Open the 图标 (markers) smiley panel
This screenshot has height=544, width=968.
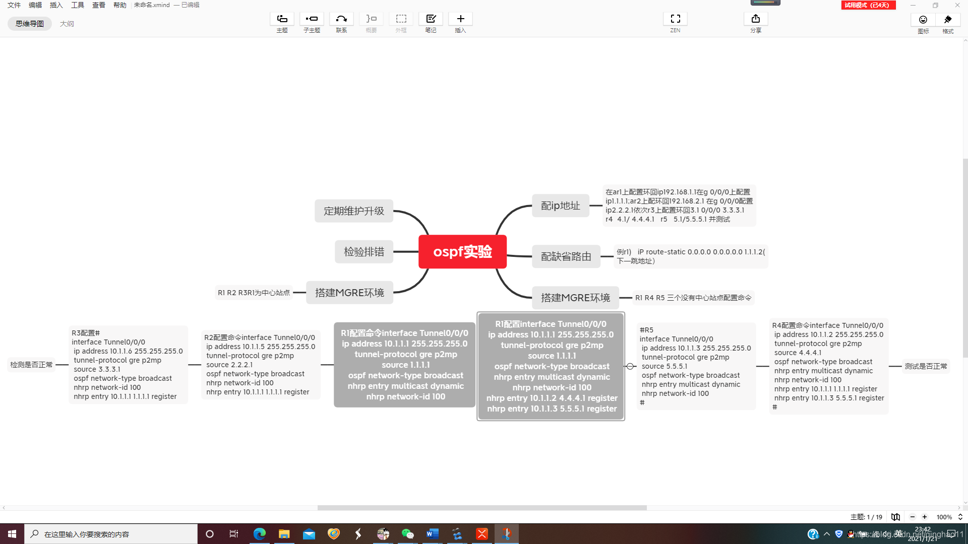923,20
